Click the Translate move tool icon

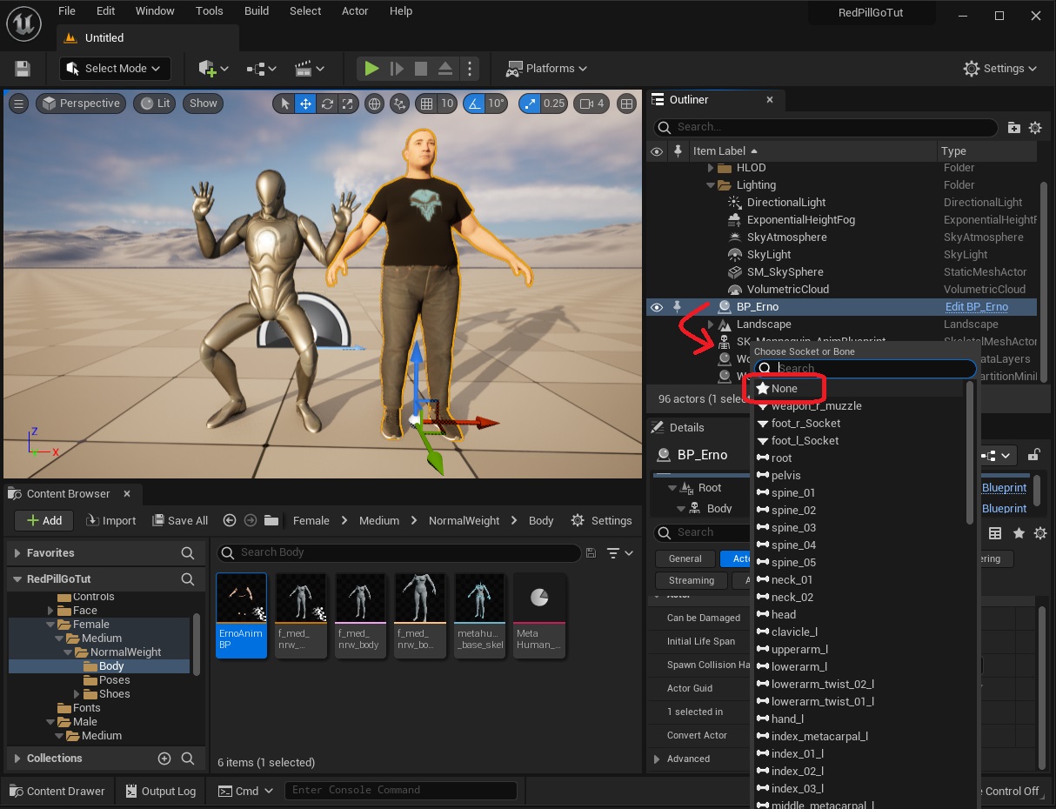point(305,104)
